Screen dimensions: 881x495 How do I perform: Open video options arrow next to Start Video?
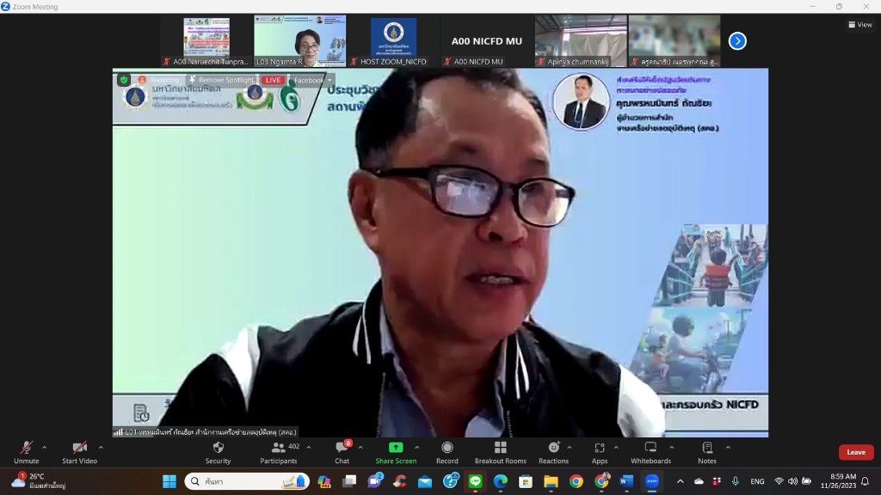pyautogui.click(x=101, y=447)
